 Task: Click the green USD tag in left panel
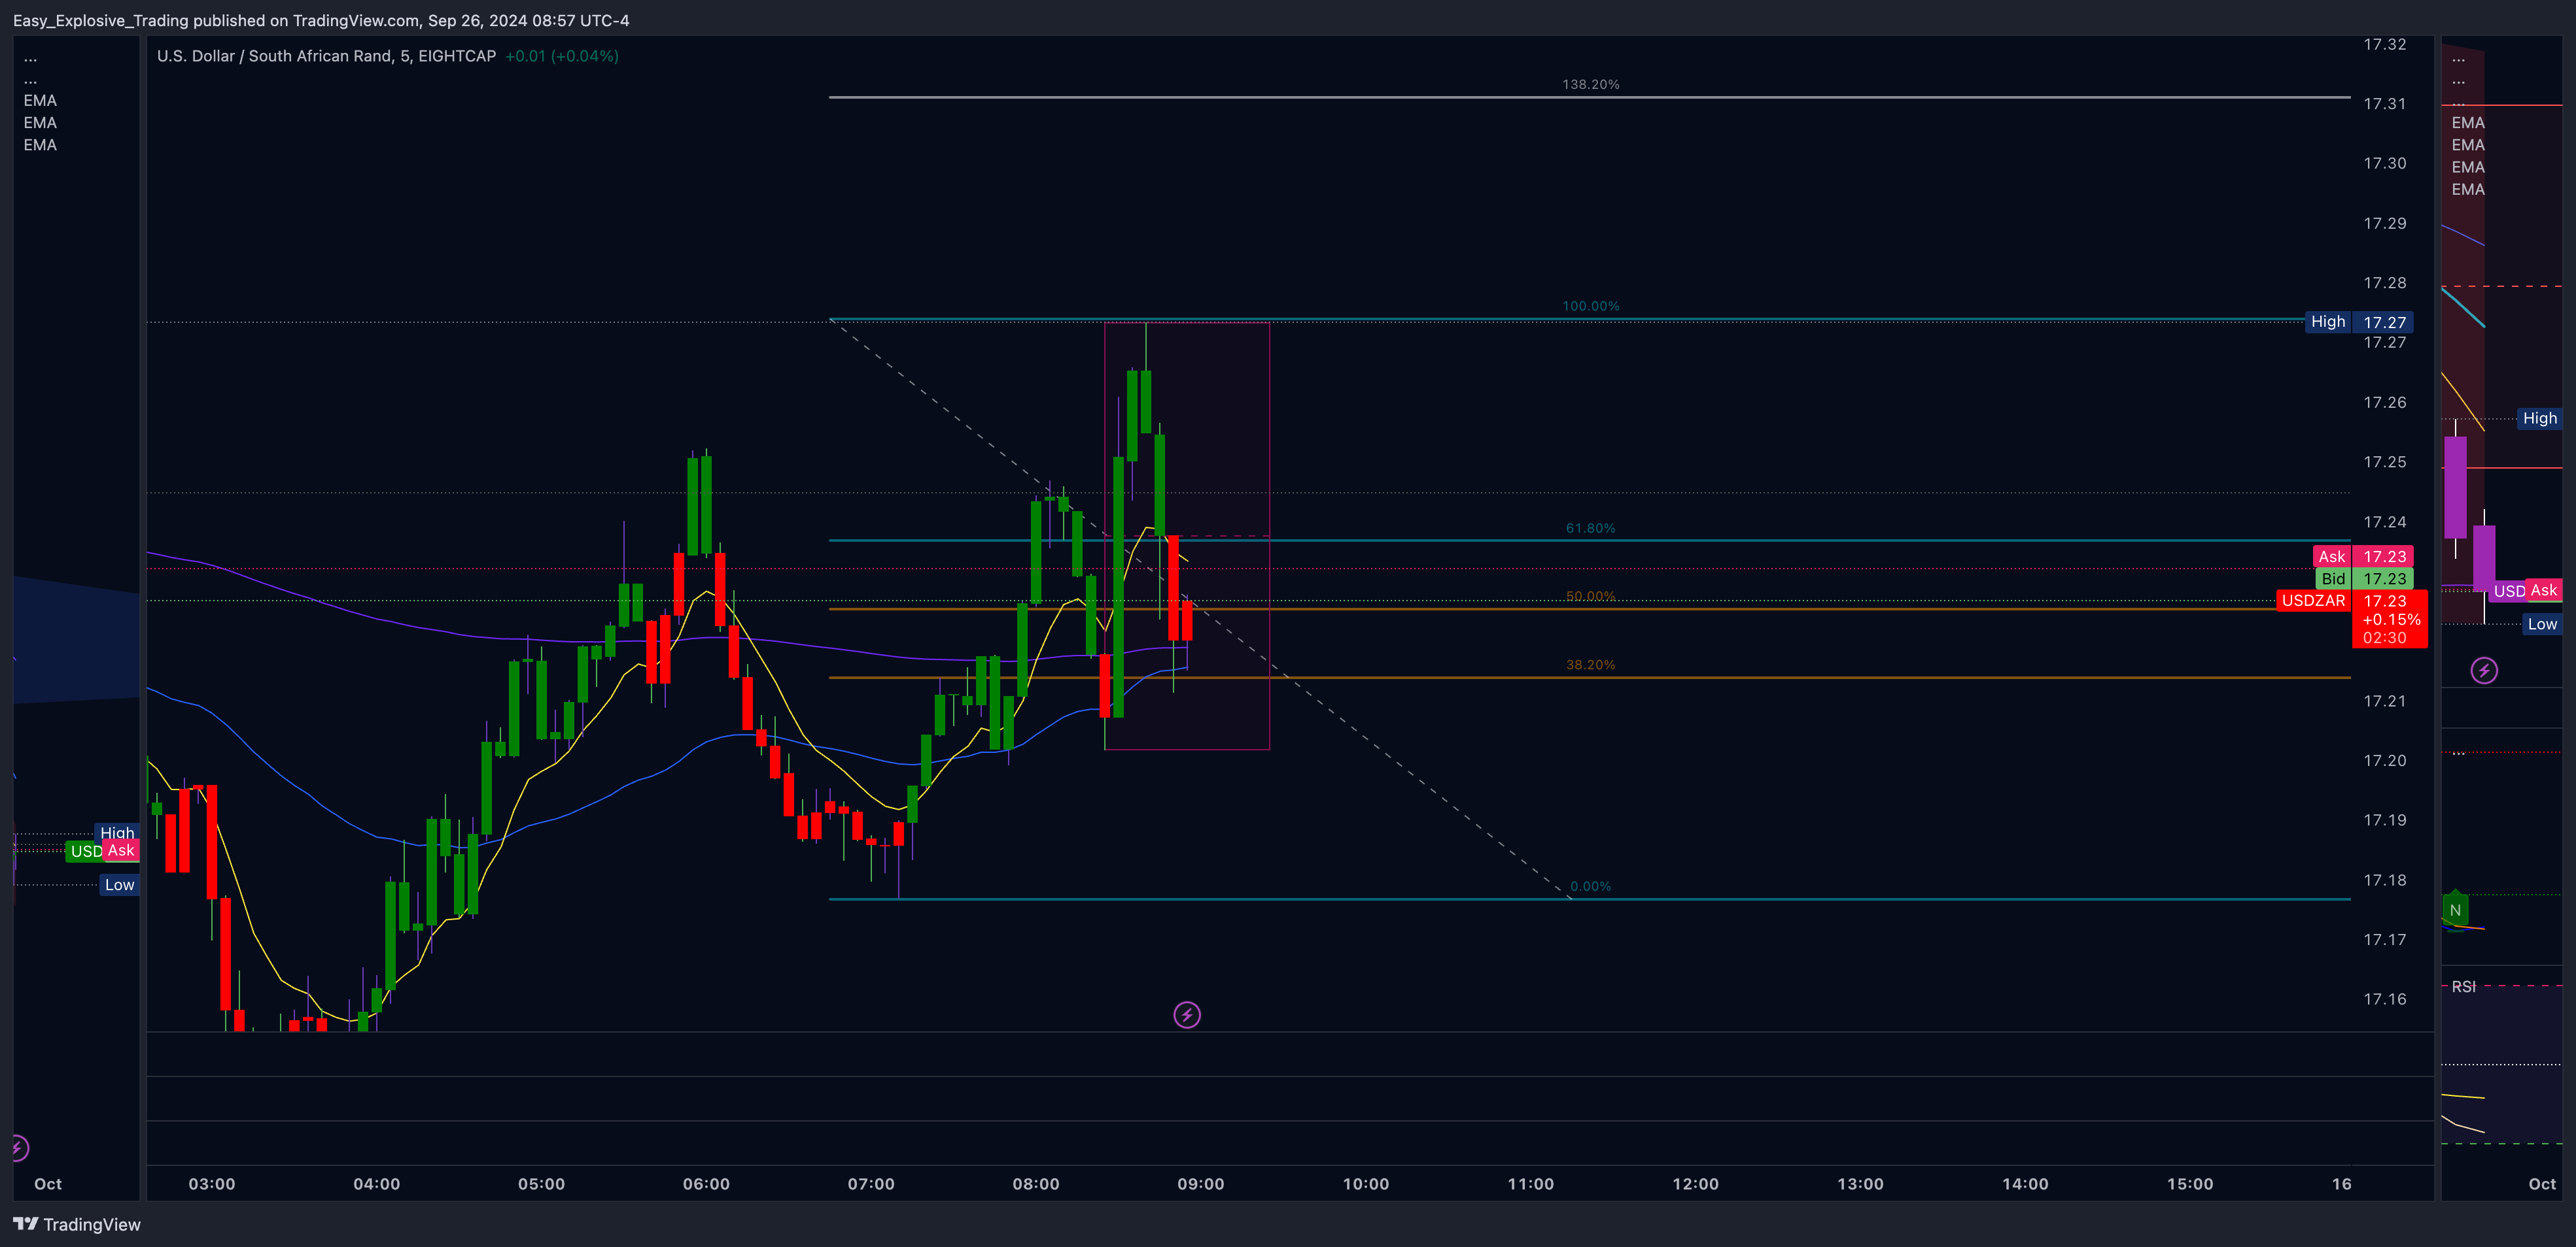pyautogui.click(x=85, y=852)
